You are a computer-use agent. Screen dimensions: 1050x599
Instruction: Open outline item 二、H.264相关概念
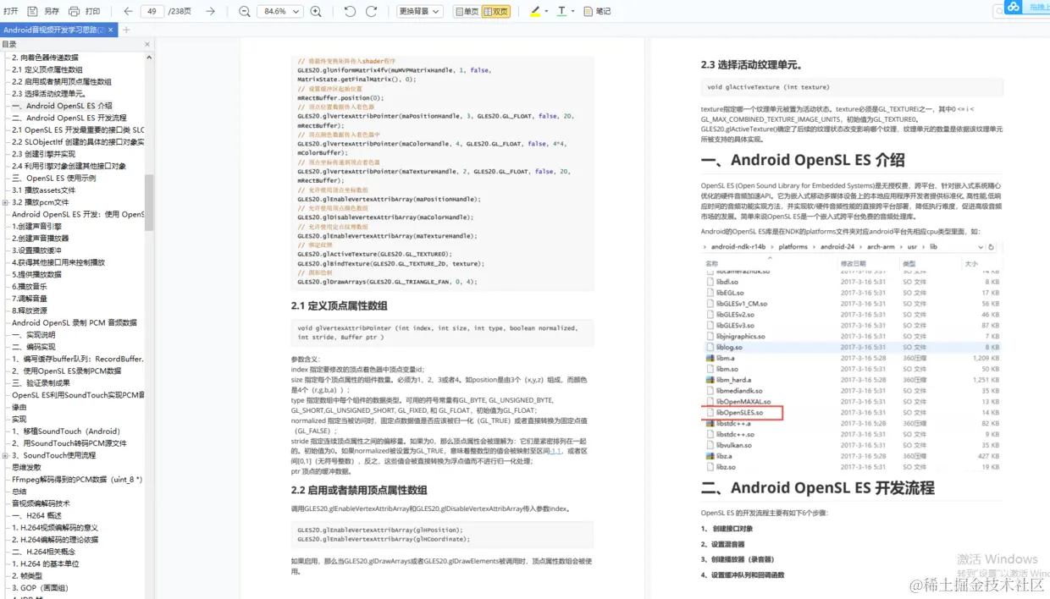[44, 552]
